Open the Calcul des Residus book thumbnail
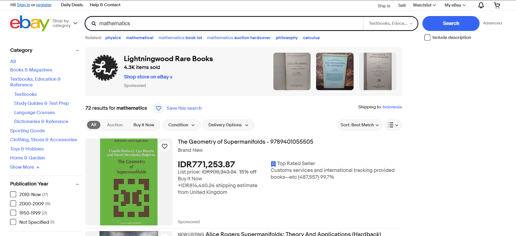This screenshot has width=516, height=236. click(292, 71)
